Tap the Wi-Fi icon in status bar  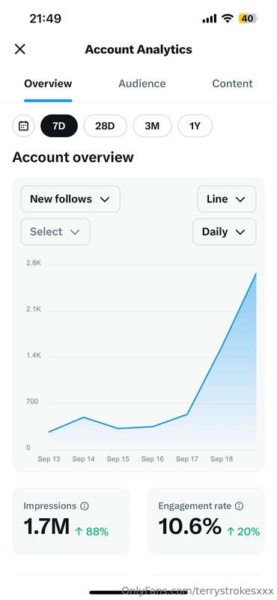tap(228, 18)
